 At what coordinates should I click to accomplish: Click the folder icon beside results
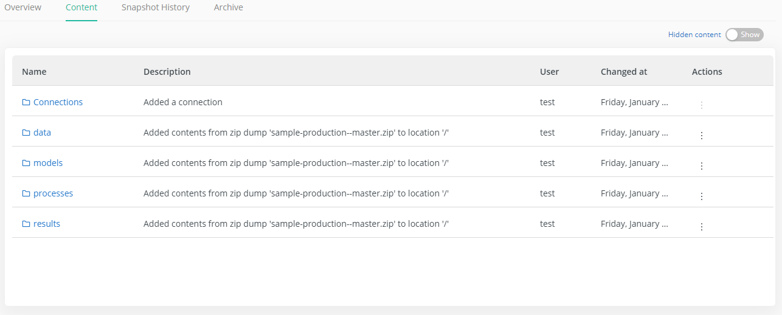(26, 224)
